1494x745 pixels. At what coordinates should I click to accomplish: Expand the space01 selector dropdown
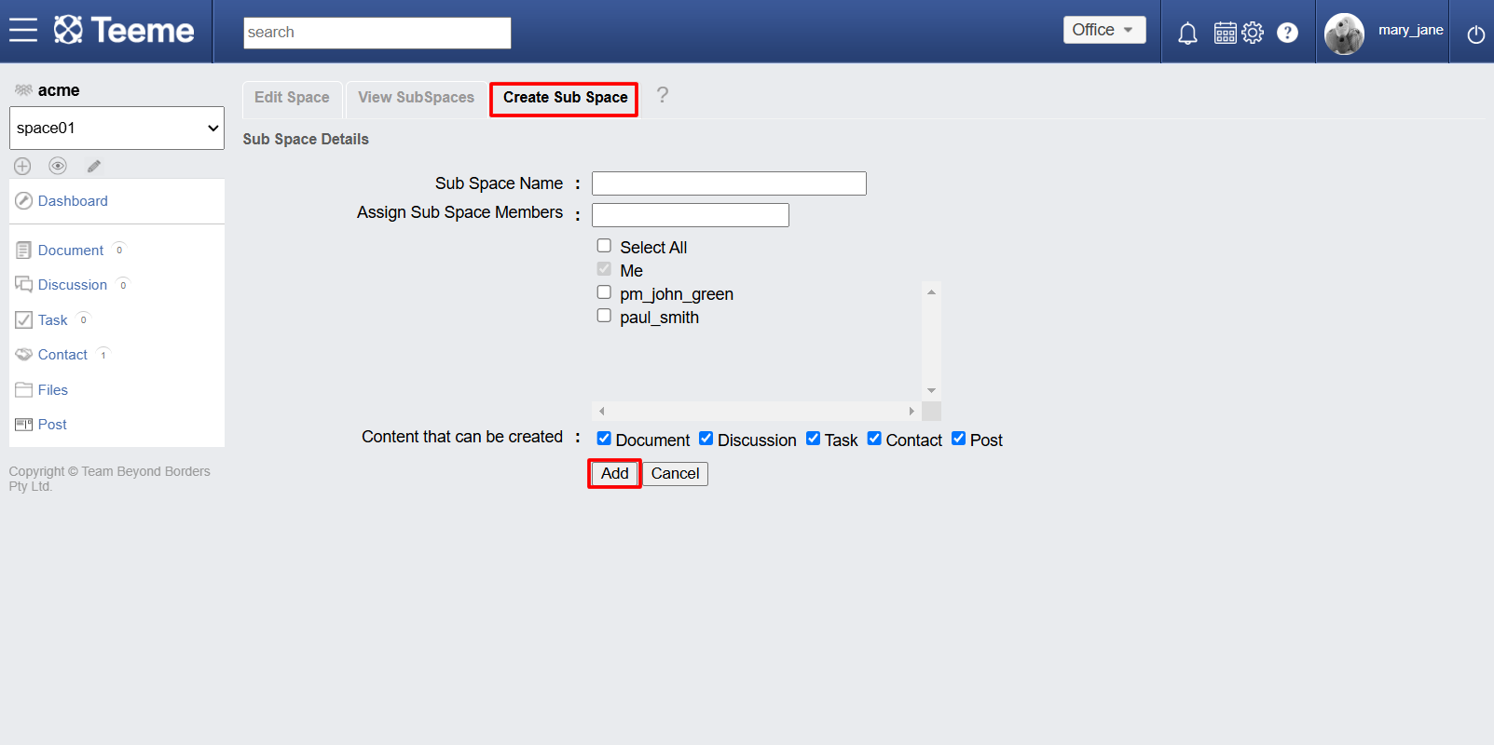coord(117,128)
